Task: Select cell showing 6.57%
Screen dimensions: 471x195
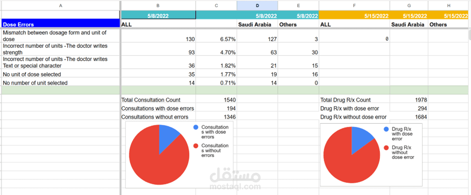Action: (x=216, y=36)
